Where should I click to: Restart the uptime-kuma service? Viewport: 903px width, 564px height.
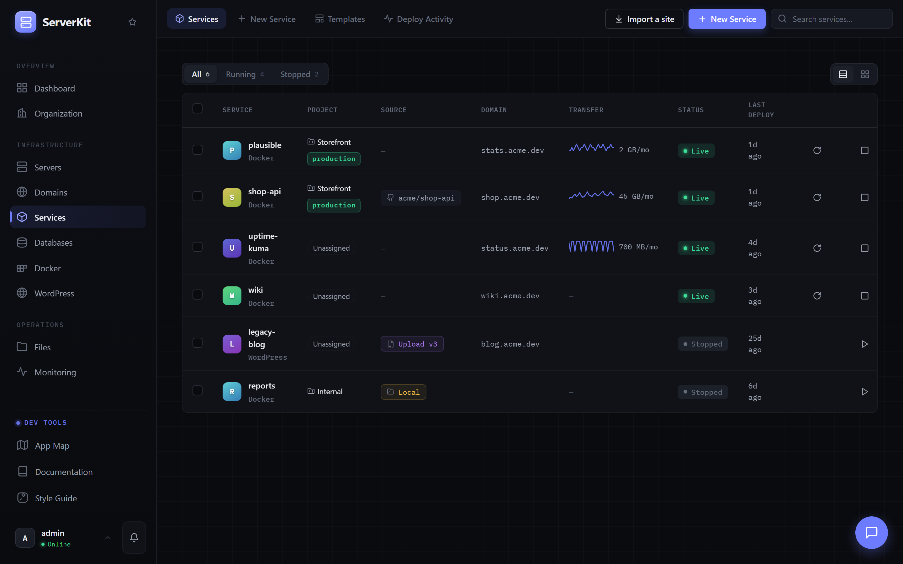(x=817, y=248)
